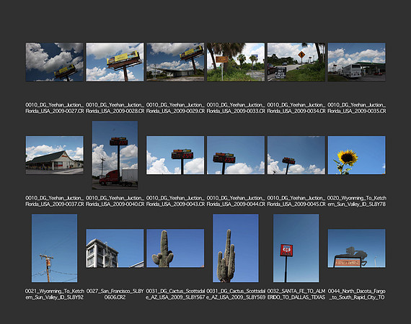
Task: Select the landscape cactus thumbnail 5L8Y567
Action: (x=175, y=248)
